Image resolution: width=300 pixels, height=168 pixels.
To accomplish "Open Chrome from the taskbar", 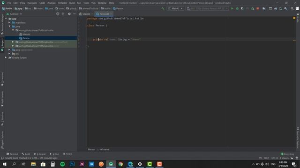I will [x=120, y=164].
